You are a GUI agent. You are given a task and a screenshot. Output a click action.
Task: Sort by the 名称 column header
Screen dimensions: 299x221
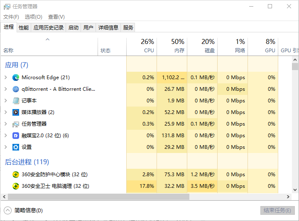click(49, 47)
